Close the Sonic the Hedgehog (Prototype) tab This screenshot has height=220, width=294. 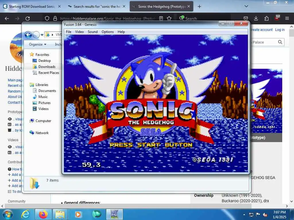[x=189, y=6]
